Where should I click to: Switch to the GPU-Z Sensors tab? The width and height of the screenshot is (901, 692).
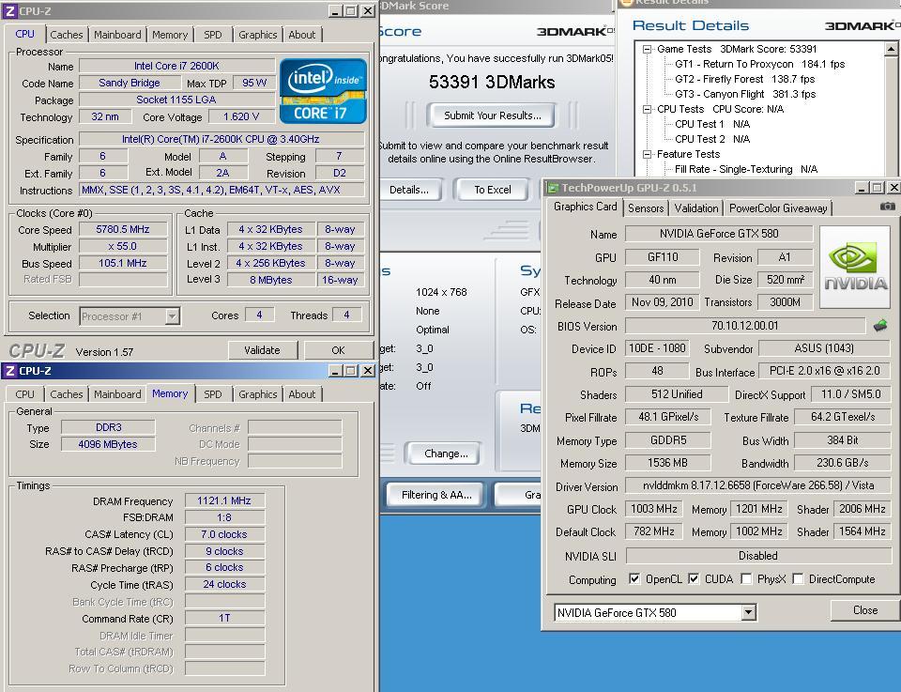click(646, 208)
